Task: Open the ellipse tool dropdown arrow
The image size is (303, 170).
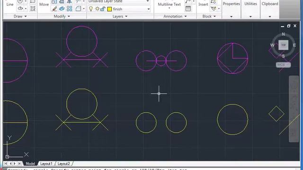Action: (x=26, y=8)
